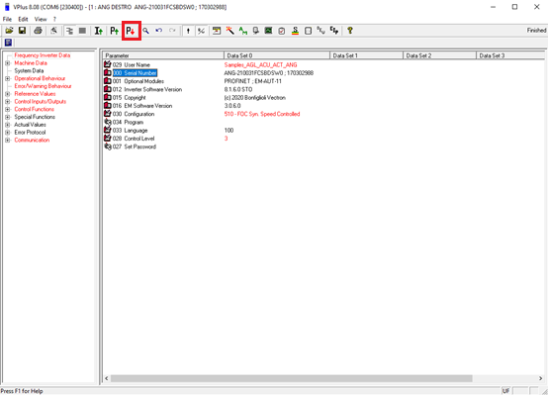Click the percent symbol toolbar icon
The width and height of the screenshot is (548, 395).
201,31
